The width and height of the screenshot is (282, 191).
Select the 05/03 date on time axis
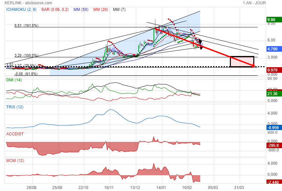click(x=213, y=188)
